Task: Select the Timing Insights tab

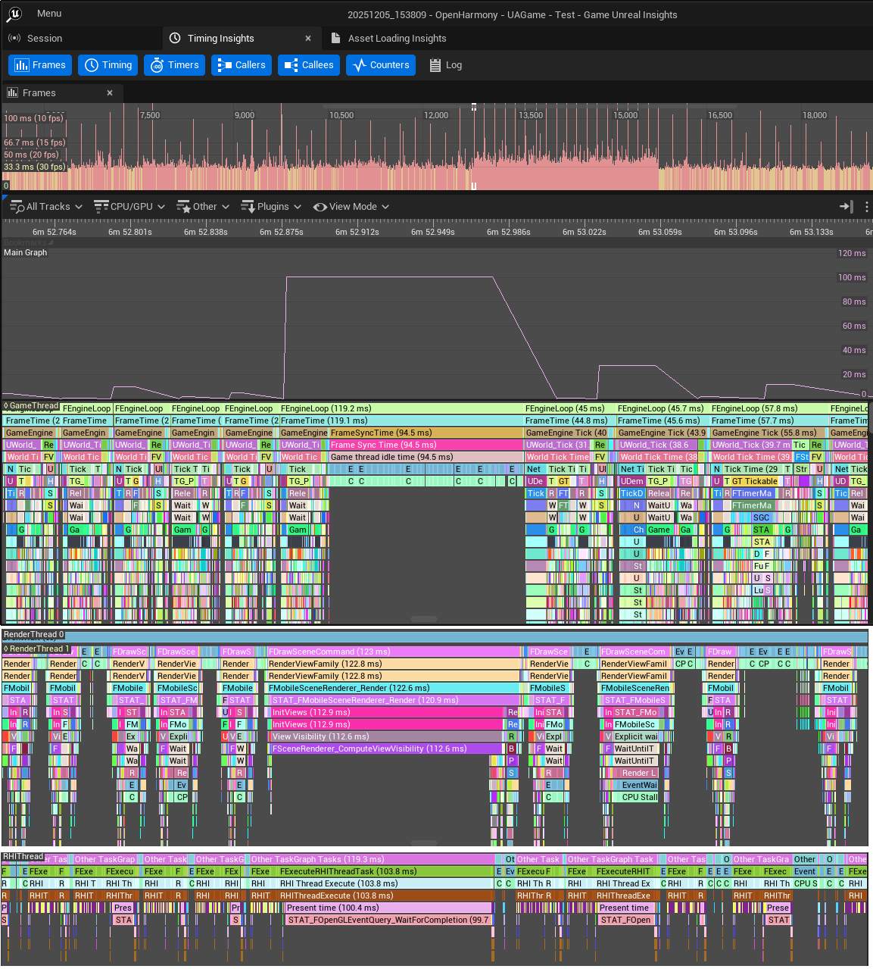Action: coord(220,39)
